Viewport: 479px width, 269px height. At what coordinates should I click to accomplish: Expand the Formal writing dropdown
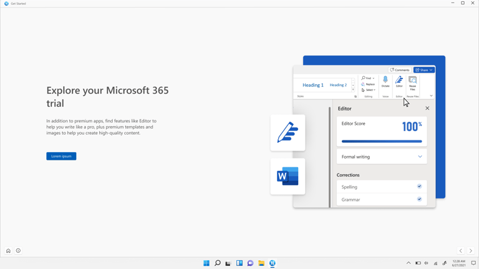point(420,157)
